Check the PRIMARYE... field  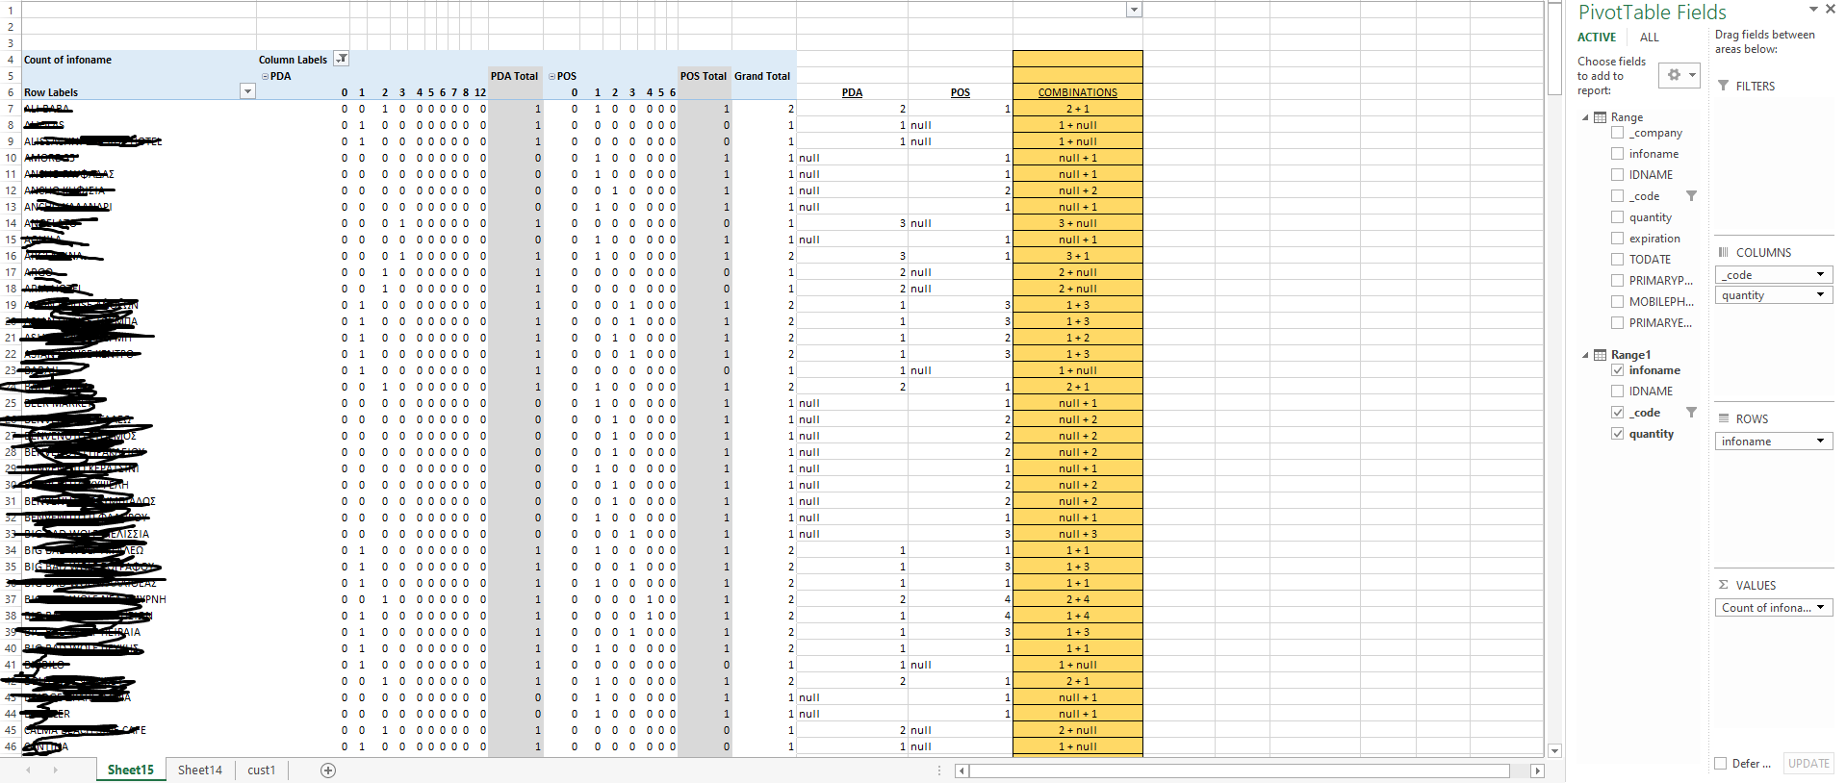(1617, 323)
